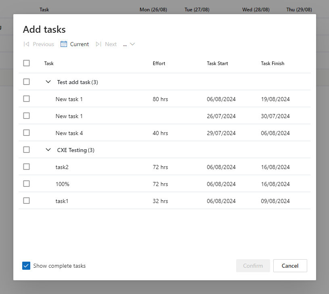The width and height of the screenshot is (329, 294).
Task: Click the Current calendar icon
Action: [64, 44]
